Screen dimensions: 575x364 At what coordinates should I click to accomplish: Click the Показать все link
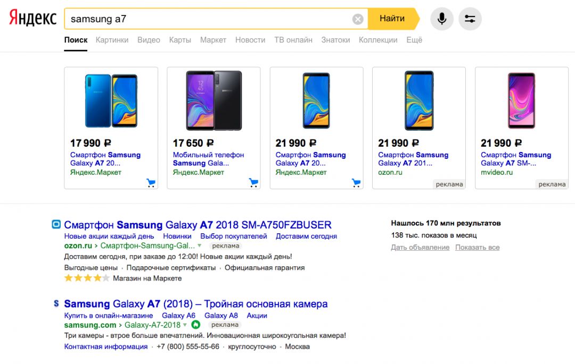point(477,248)
